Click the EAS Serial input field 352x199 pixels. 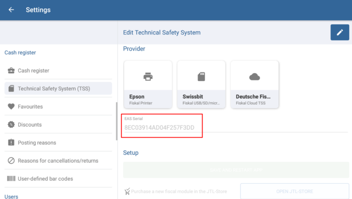162,127
